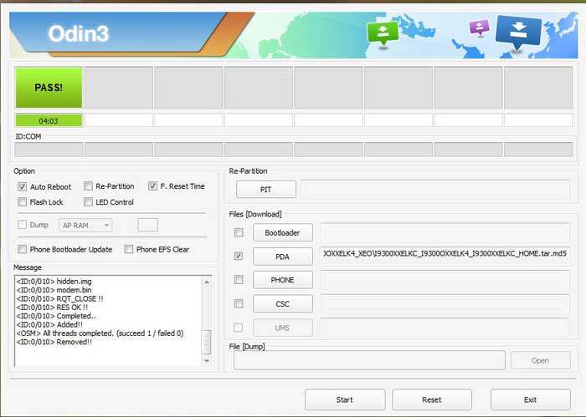Click the 'Added!!' log line
586x417 pixels.
[49, 324]
